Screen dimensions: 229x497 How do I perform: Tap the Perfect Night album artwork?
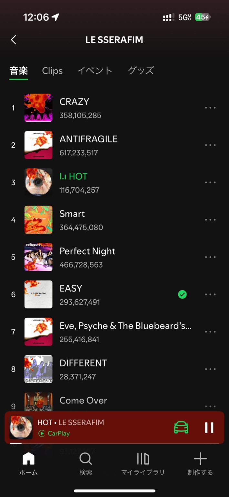point(38,257)
